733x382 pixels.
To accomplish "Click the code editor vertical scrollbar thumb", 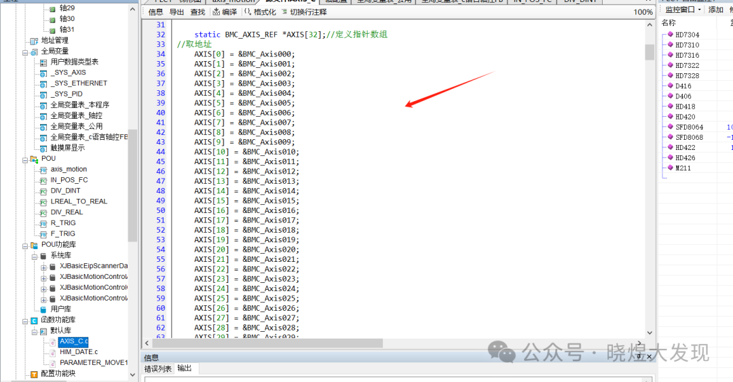I will pos(650,52).
